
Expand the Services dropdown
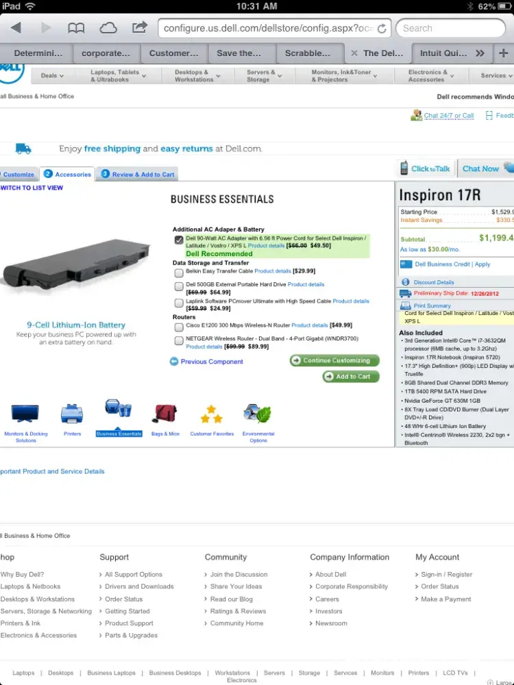496,75
